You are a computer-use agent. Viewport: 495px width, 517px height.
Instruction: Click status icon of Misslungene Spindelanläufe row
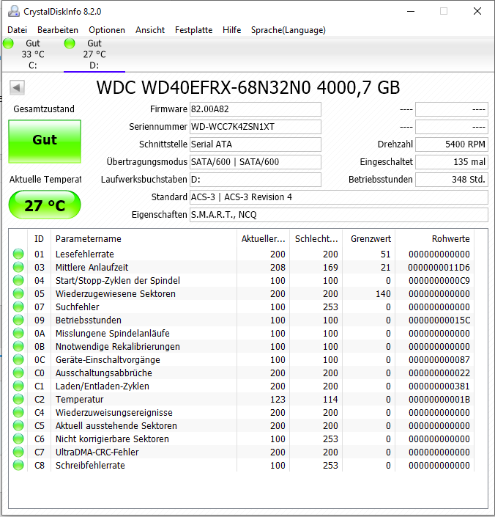(18, 333)
